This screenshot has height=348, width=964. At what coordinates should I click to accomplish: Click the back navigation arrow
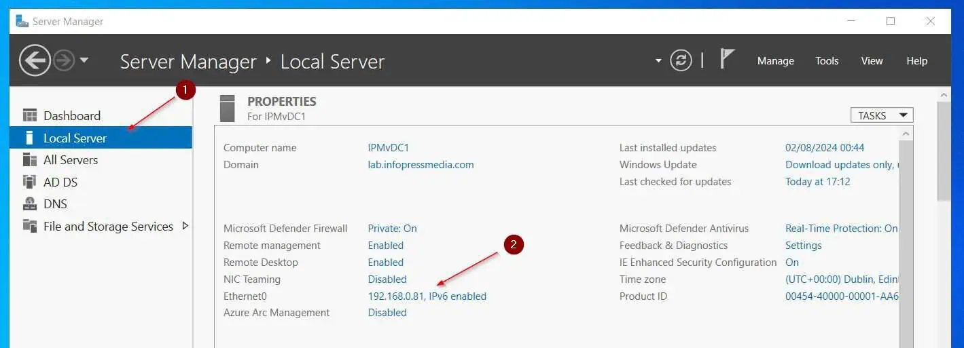point(35,60)
